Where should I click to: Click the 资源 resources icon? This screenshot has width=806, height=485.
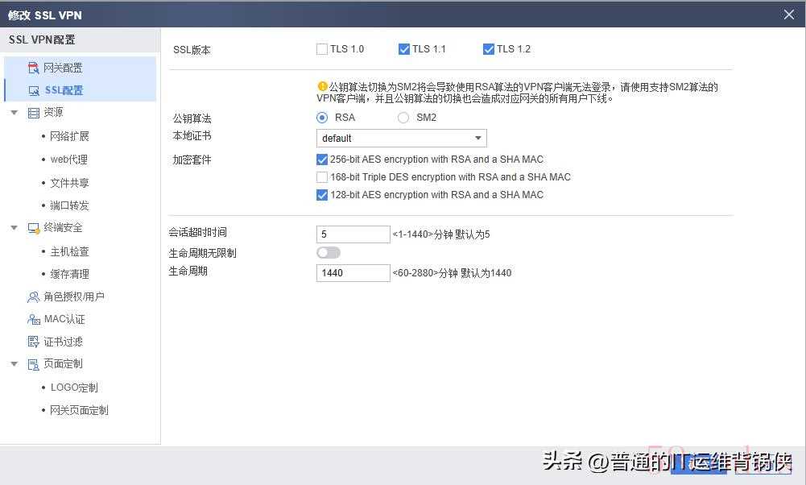point(33,113)
